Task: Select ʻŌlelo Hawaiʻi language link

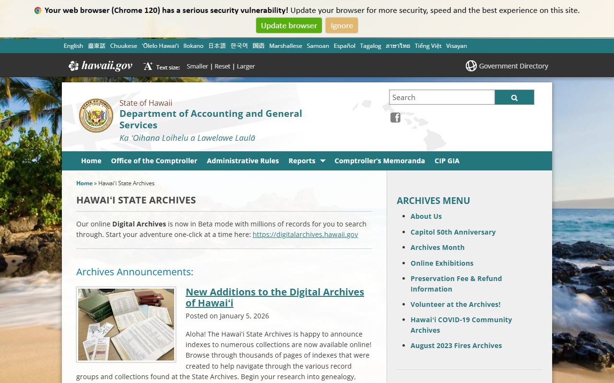Action: (x=160, y=46)
